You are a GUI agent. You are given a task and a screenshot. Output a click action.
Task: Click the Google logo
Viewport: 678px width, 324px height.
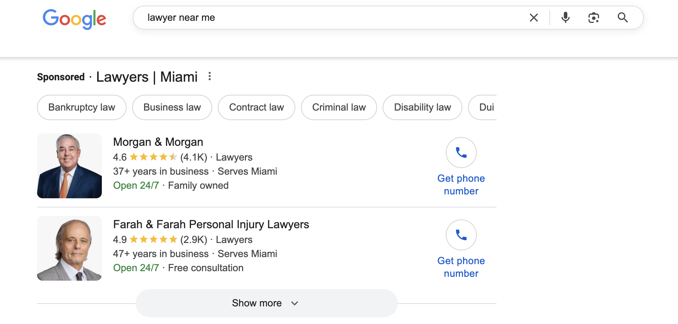(x=74, y=19)
